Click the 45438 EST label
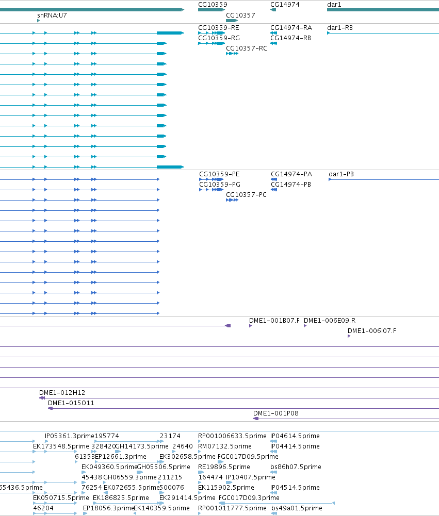Viewport: 439px width, 516px height. pyautogui.click(x=92, y=477)
